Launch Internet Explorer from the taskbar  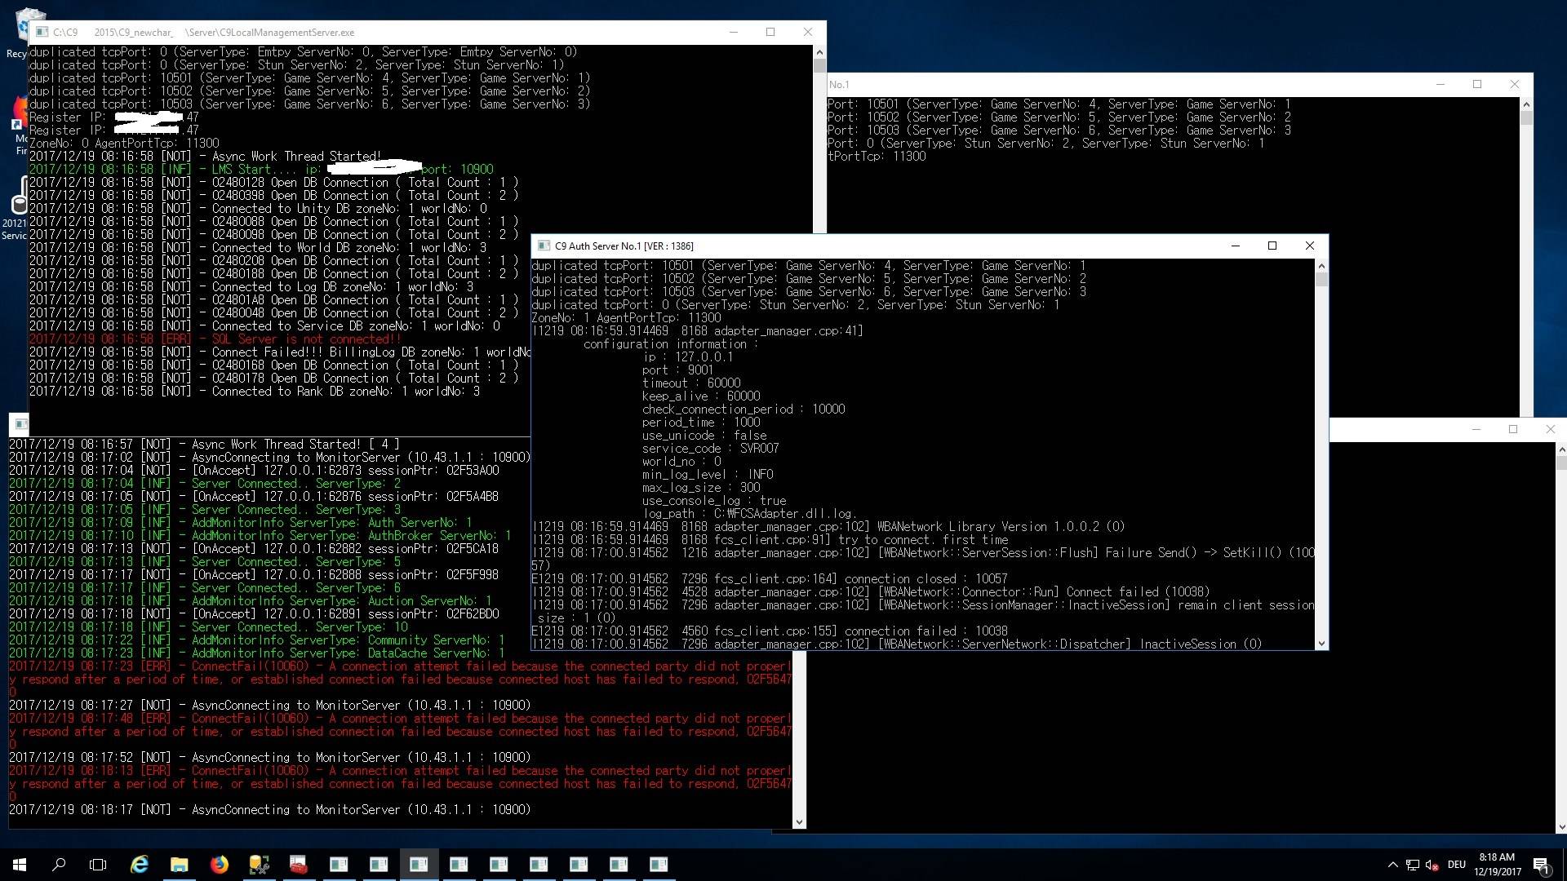[140, 865]
